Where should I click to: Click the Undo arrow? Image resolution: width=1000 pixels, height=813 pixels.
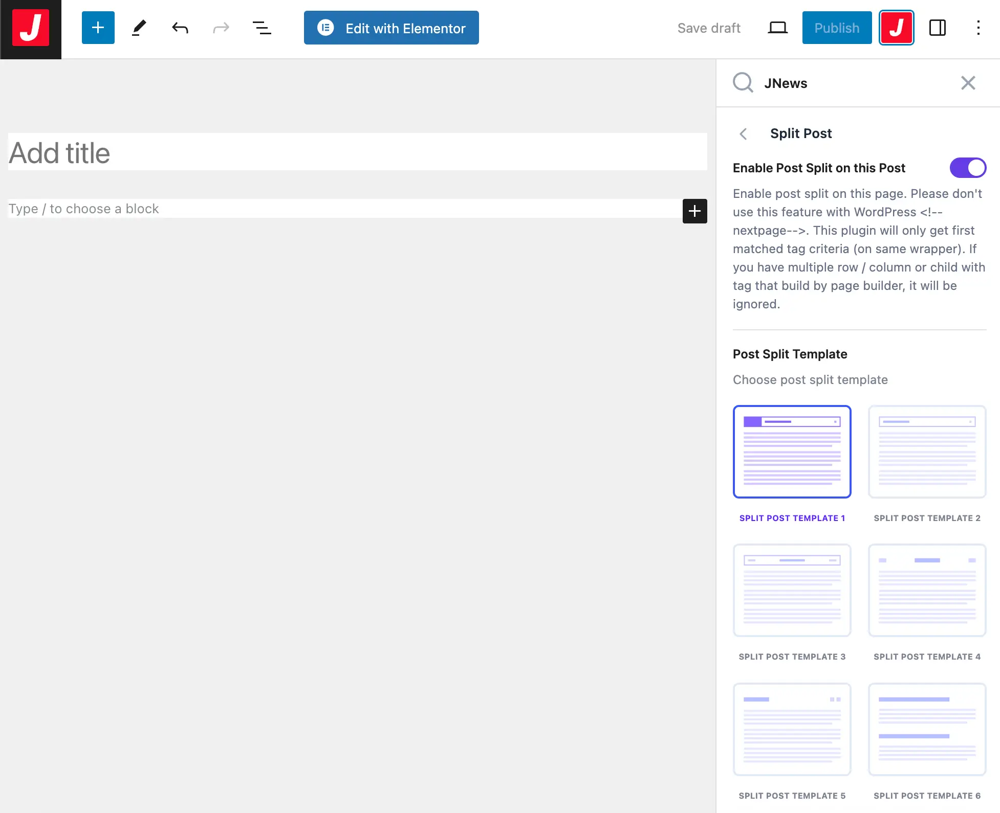coord(180,28)
